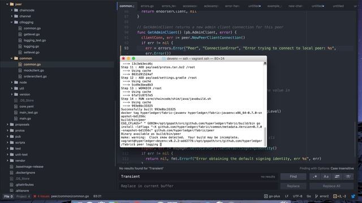Open setlevel.go file
The height and width of the screenshot is (203, 362).
pos(32,52)
